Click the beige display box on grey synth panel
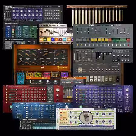The image size is (136, 136). (80, 70)
